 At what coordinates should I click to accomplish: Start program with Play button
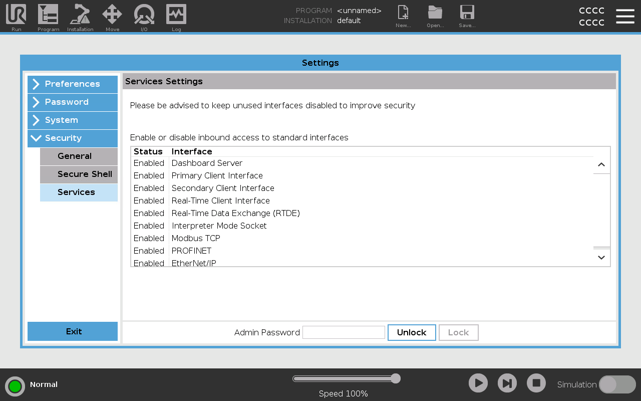[x=478, y=383]
